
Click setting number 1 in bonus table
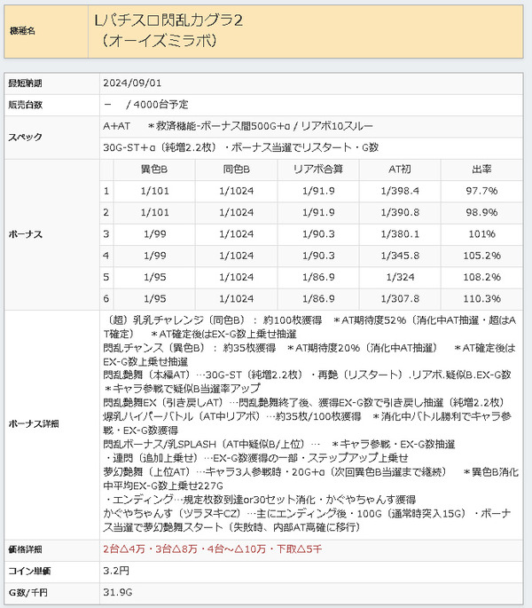(x=106, y=191)
